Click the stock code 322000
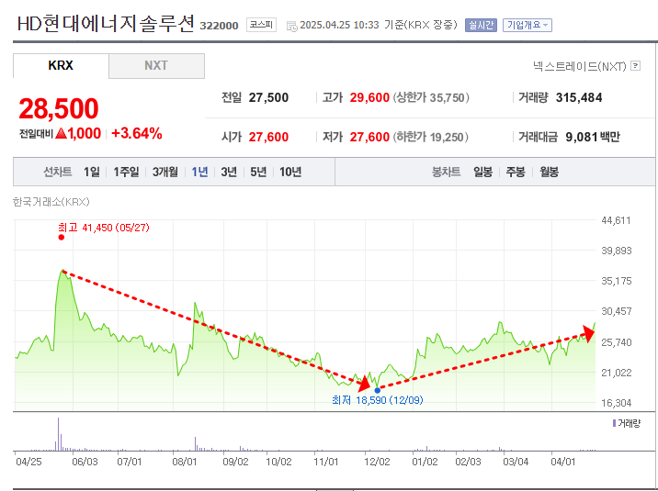 click(x=219, y=26)
